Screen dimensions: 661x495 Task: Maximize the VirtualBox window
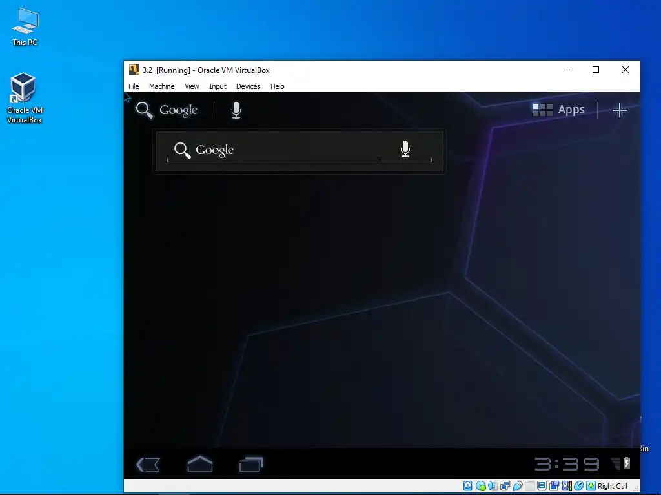coord(596,70)
